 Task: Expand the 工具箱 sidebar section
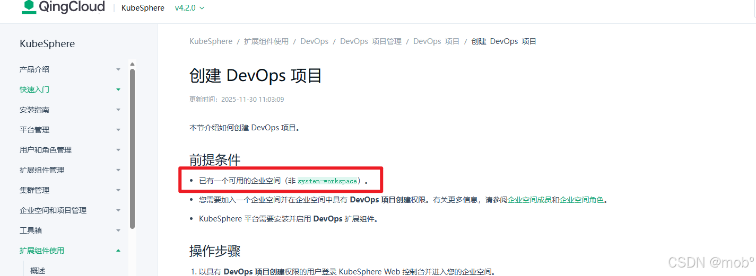tap(118, 230)
